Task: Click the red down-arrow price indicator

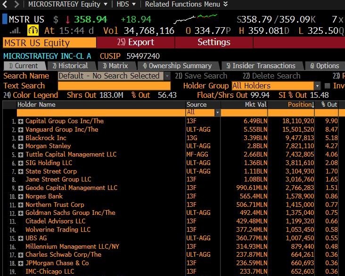Action: pos(68,20)
